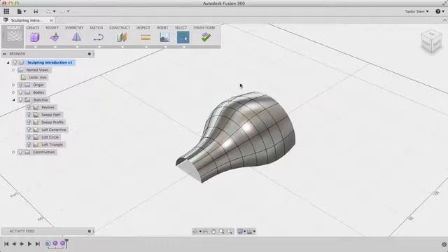448x252 pixels.
Task: Toggle Origin visibility lightbulb
Action: pyautogui.click(x=20, y=85)
